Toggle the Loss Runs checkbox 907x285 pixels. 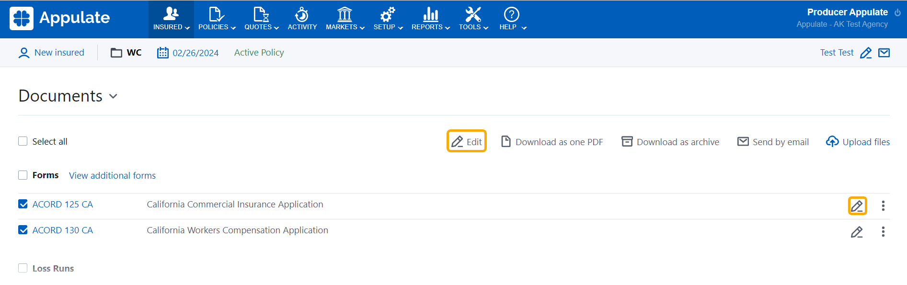coord(23,268)
